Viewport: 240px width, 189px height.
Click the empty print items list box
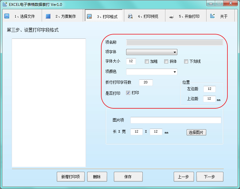point(49,103)
